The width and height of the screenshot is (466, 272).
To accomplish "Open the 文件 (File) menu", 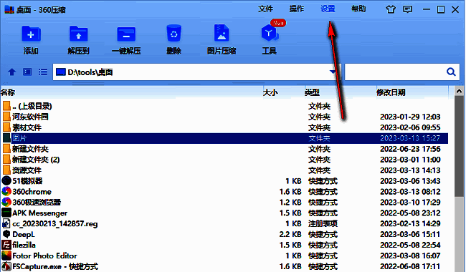I will pyautogui.click(x=265, y=9).
